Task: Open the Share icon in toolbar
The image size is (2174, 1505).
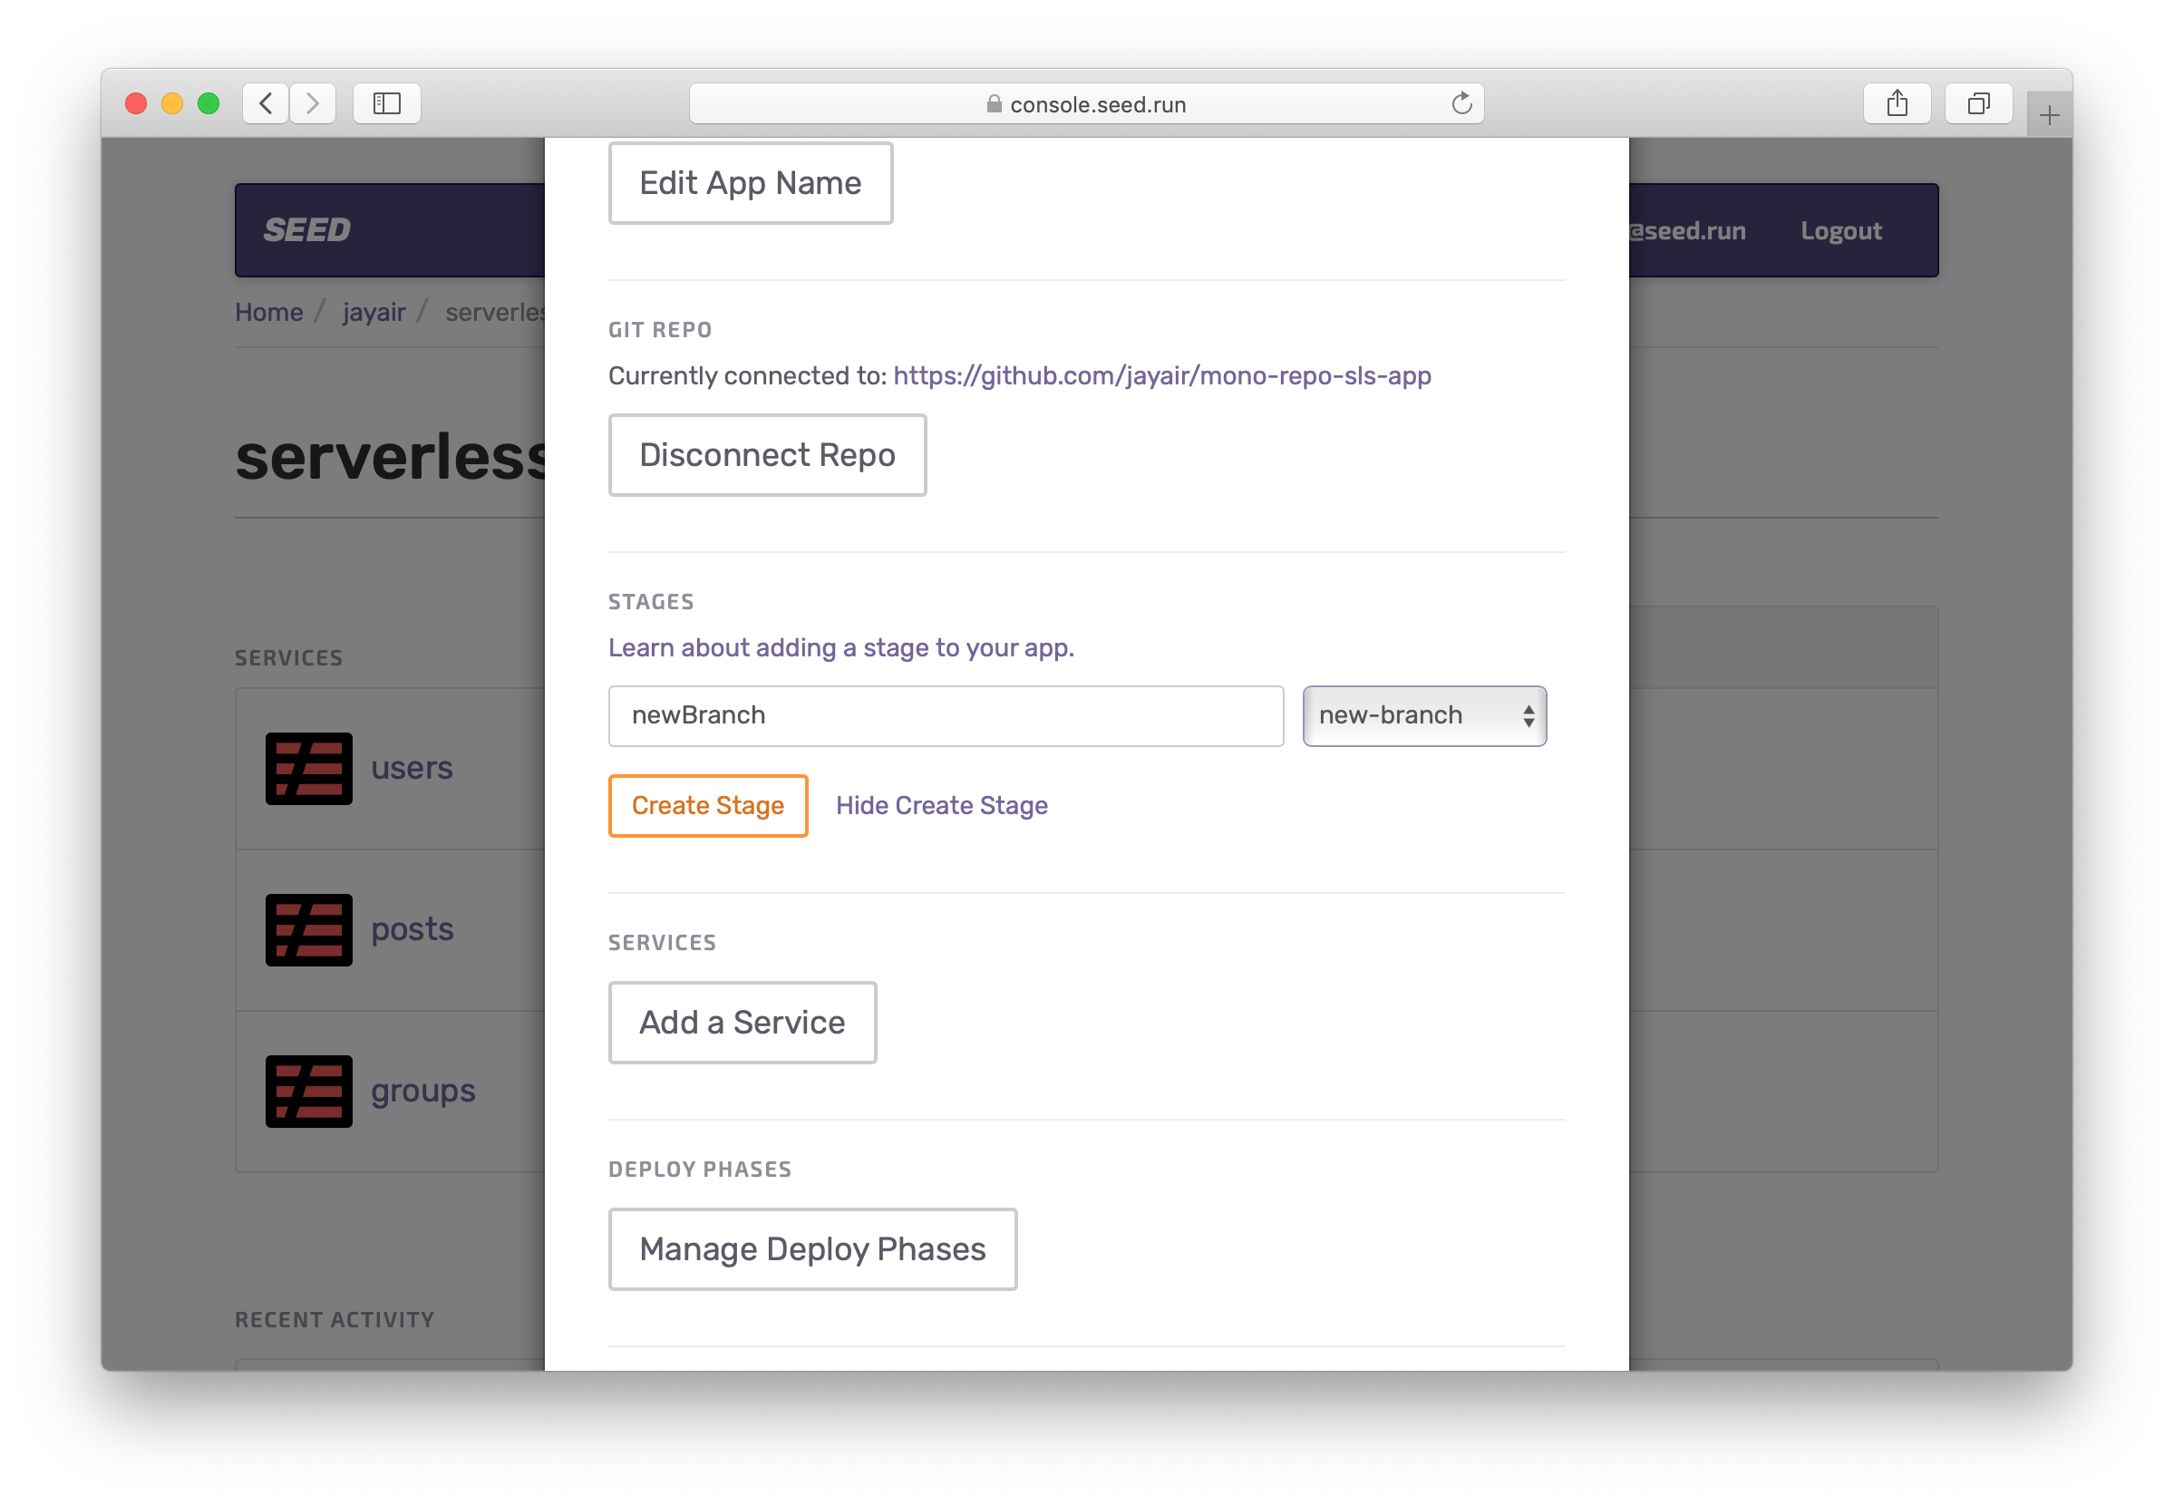Action: click(1897, 102)
